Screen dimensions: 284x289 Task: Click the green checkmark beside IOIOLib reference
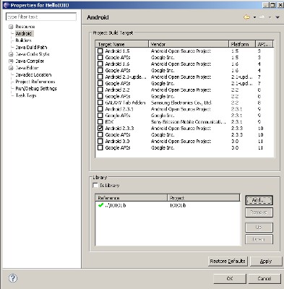(100, 205)
